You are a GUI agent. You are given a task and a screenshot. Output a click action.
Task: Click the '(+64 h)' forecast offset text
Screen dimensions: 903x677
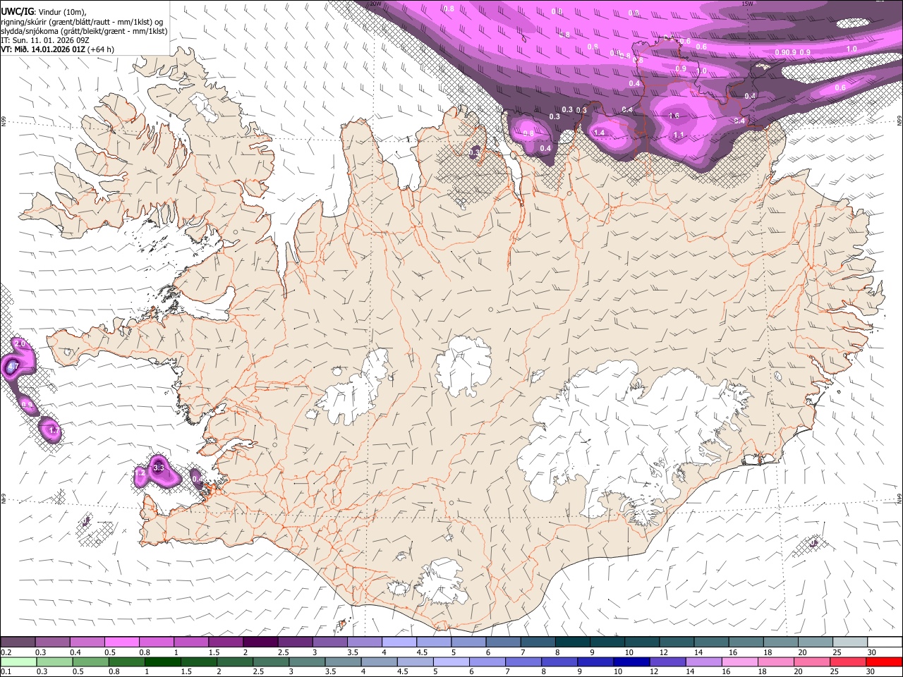tap(102, 49)
